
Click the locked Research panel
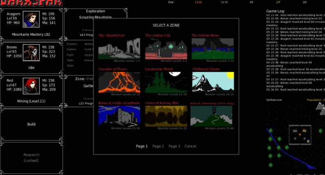31,157
